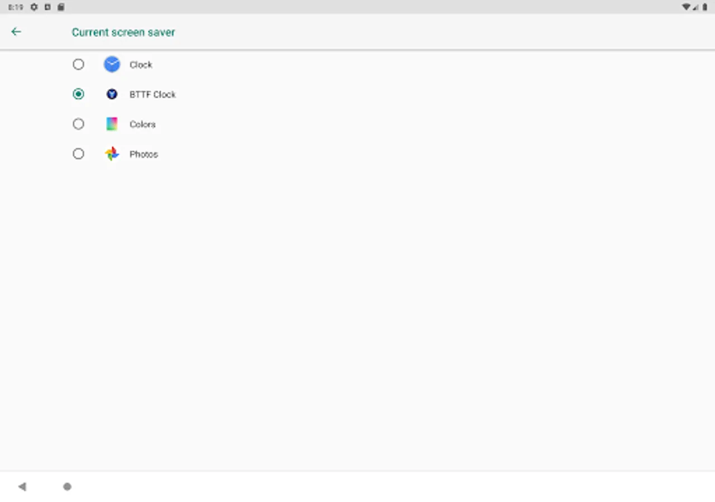Tap the Android back navigation button
Viewport: 715px width, 502px height.
(22, 487)
